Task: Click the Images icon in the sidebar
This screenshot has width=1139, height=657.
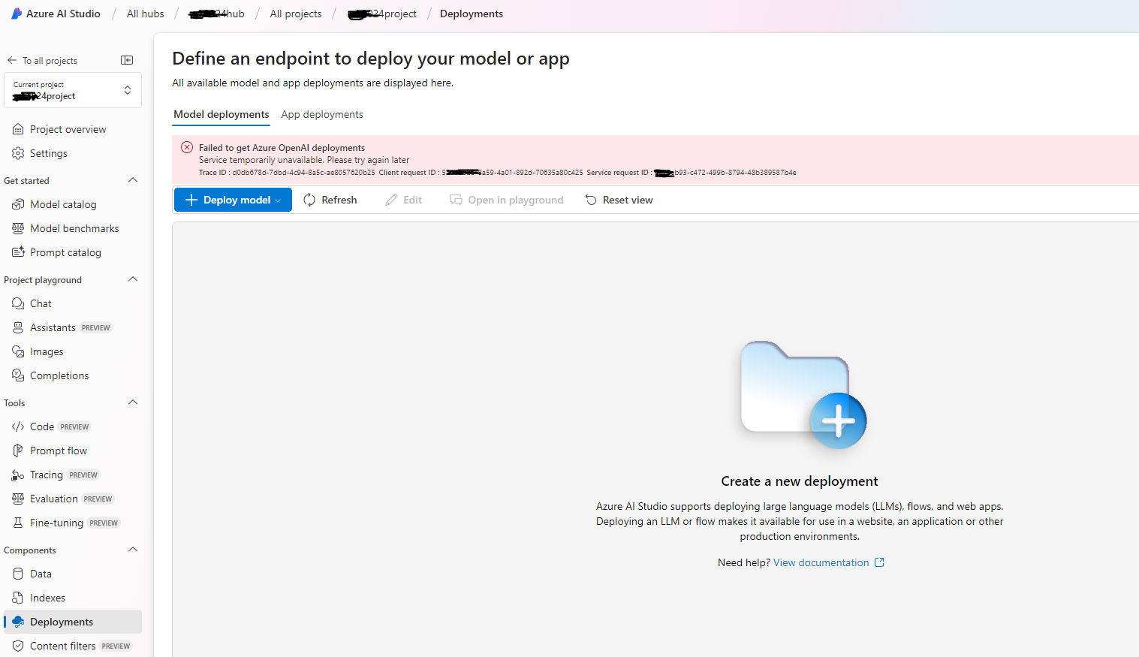Action: point(18,351)
